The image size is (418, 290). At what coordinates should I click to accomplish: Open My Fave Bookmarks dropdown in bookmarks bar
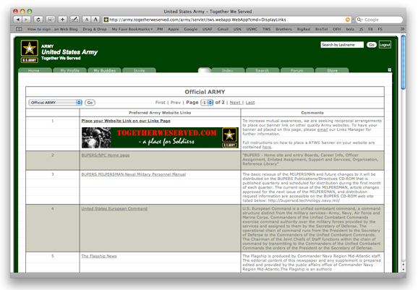[132, 29]
